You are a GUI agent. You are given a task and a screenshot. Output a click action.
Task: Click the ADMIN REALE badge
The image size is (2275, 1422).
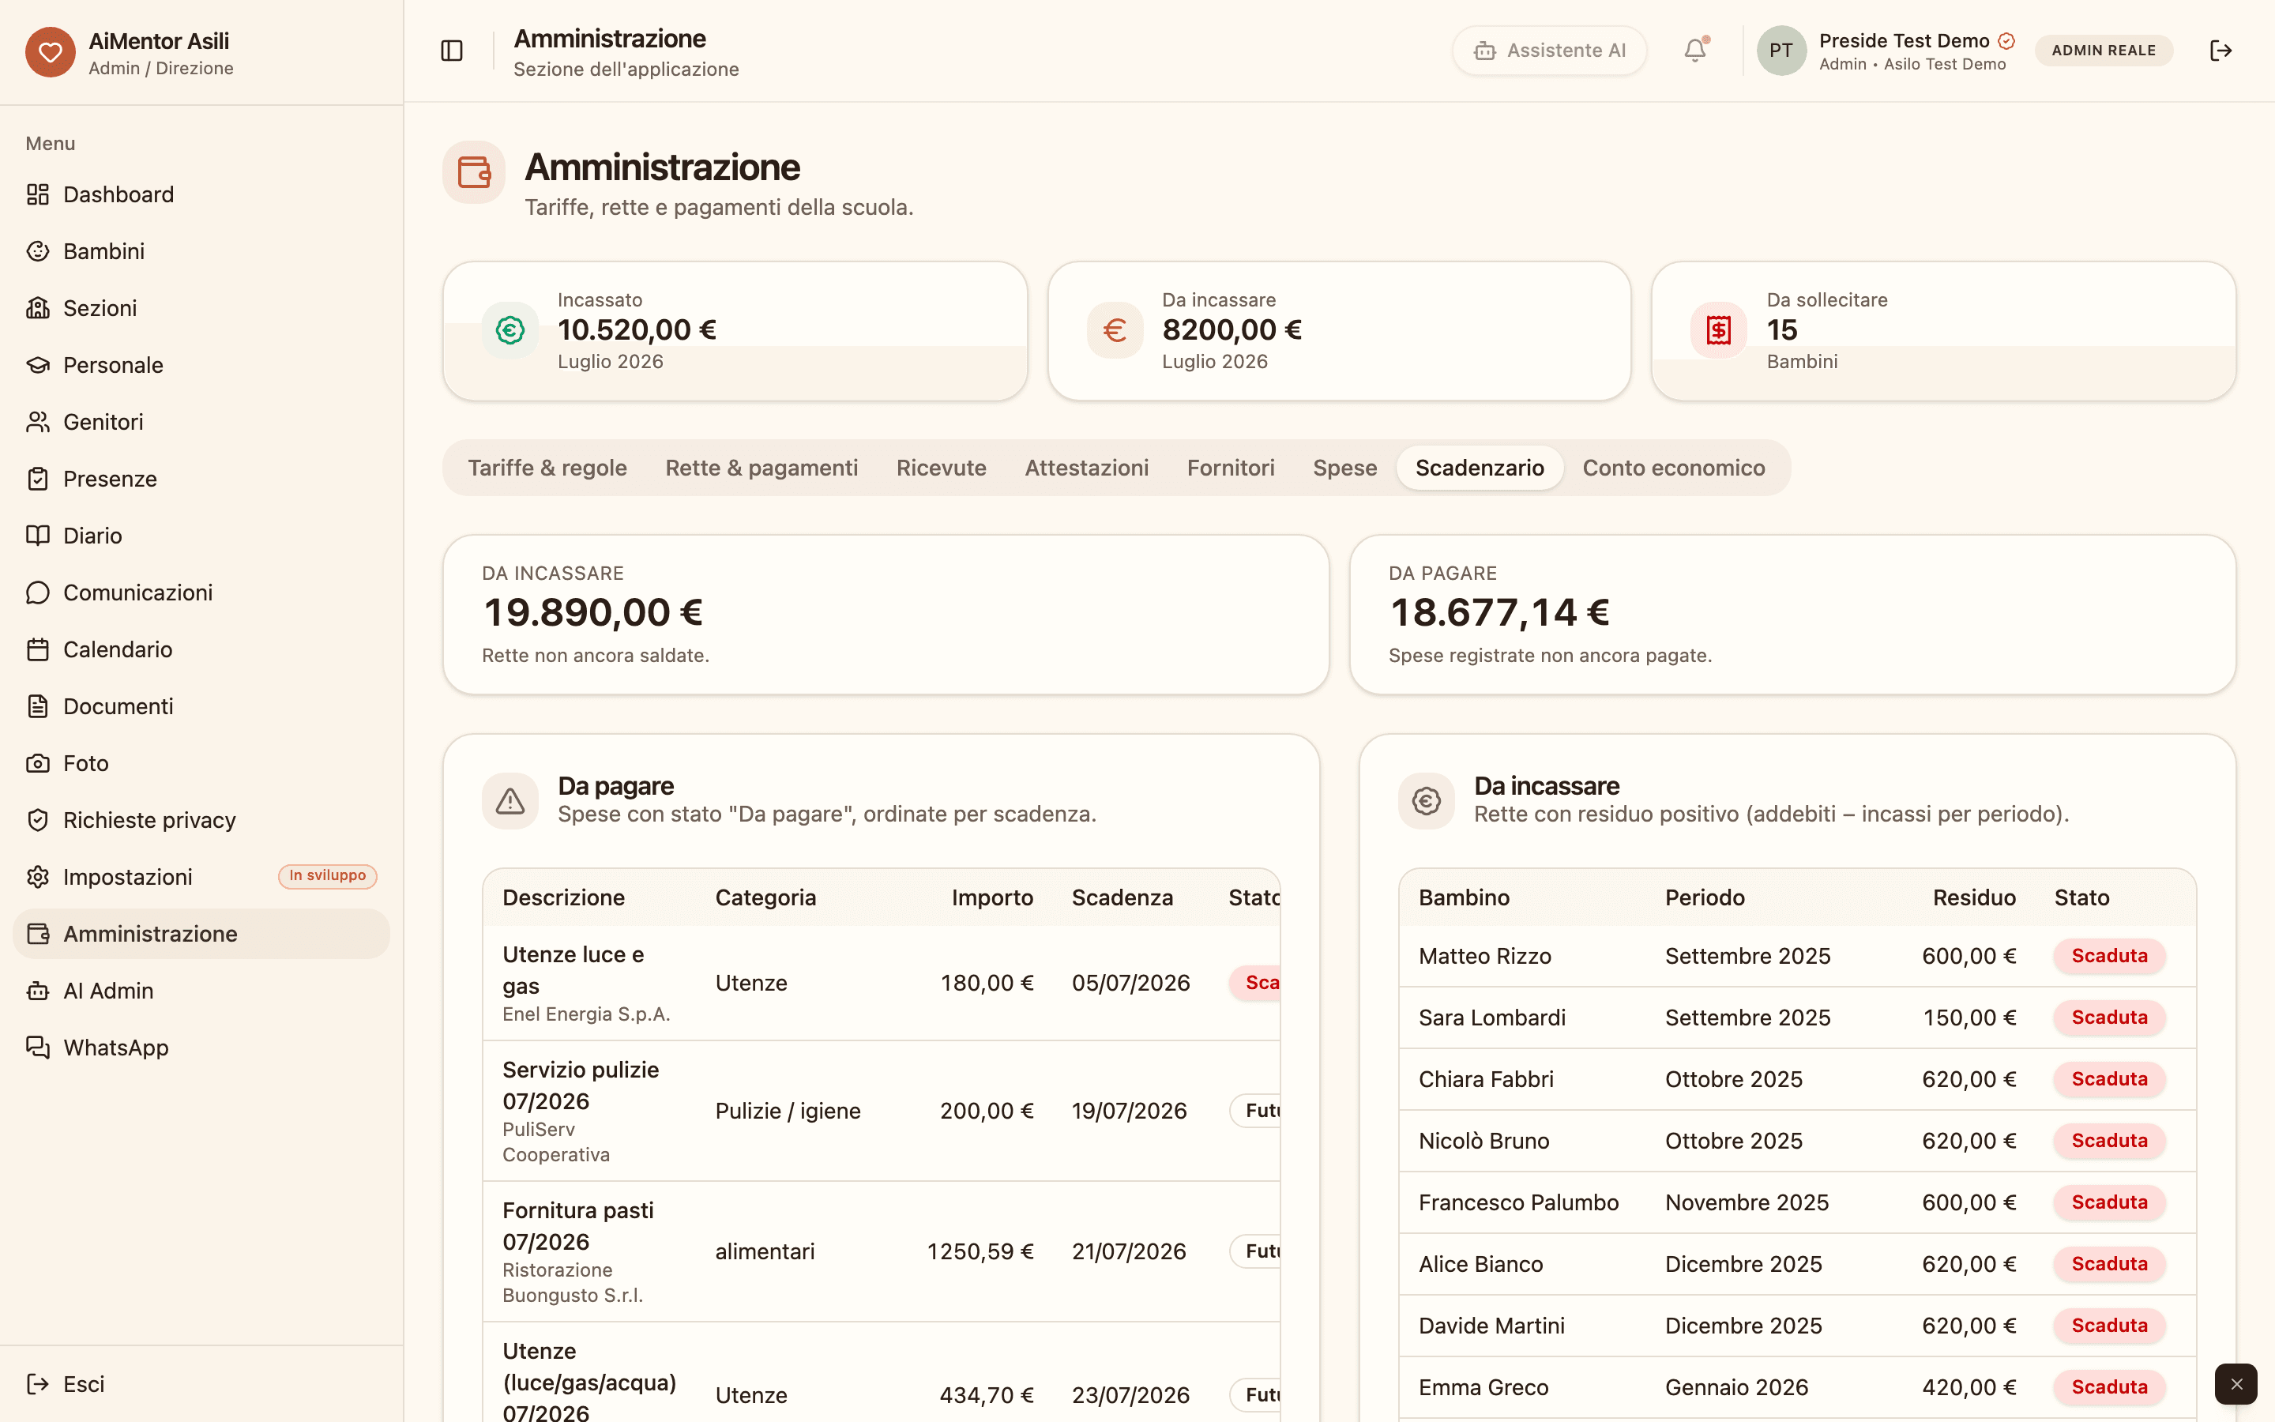[x=2103, y=51]
